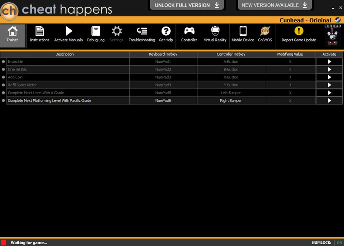Click the Invincible modifying value X
Image resolution: width=344 pixels, height=246 pixels.
click(290, 62)
